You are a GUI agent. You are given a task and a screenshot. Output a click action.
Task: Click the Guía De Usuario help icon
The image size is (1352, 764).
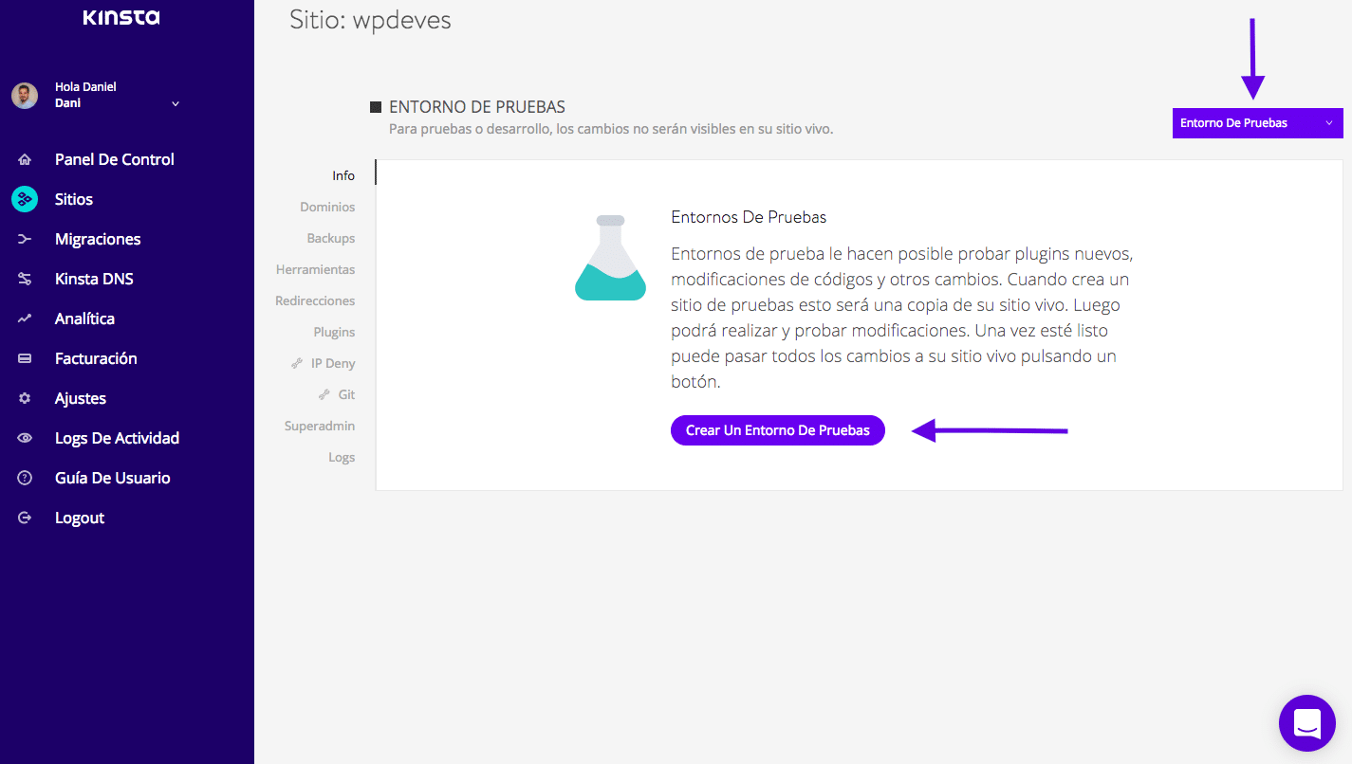coord(25,479)
